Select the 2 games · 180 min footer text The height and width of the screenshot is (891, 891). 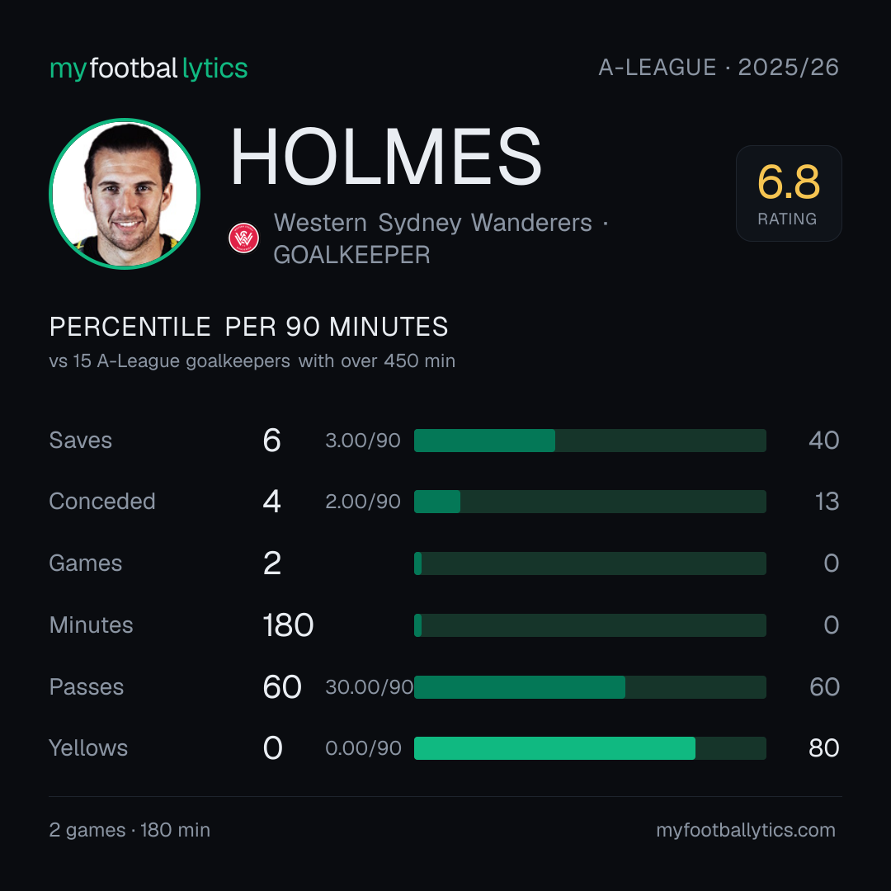[130, 830]
